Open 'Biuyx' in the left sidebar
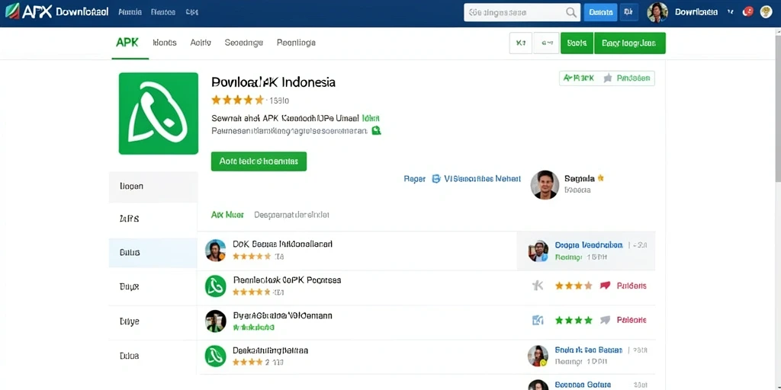781x390 pixels. (153, 287)
